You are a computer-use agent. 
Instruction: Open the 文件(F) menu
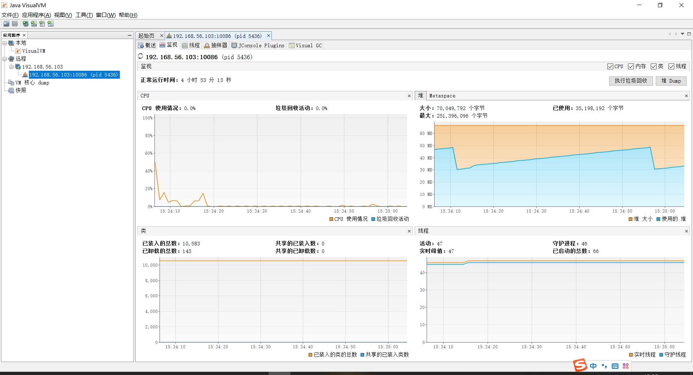point(10,15)
